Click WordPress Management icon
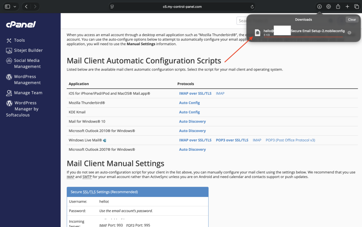 (9, 77)
